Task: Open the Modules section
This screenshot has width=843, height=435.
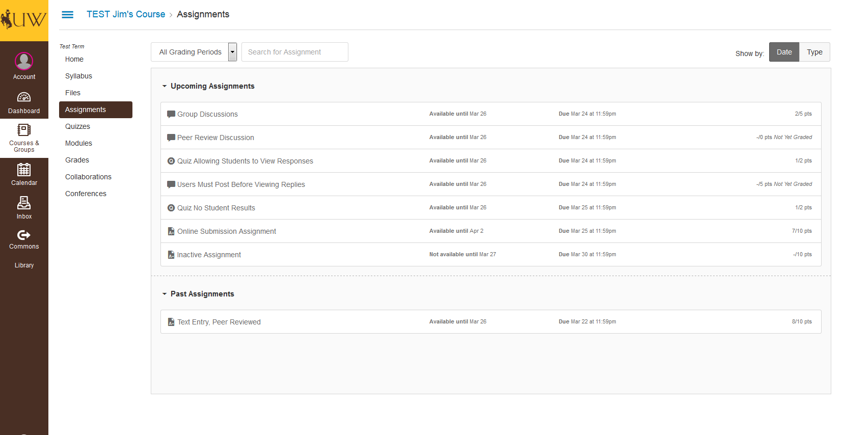Action: point(78,143)
